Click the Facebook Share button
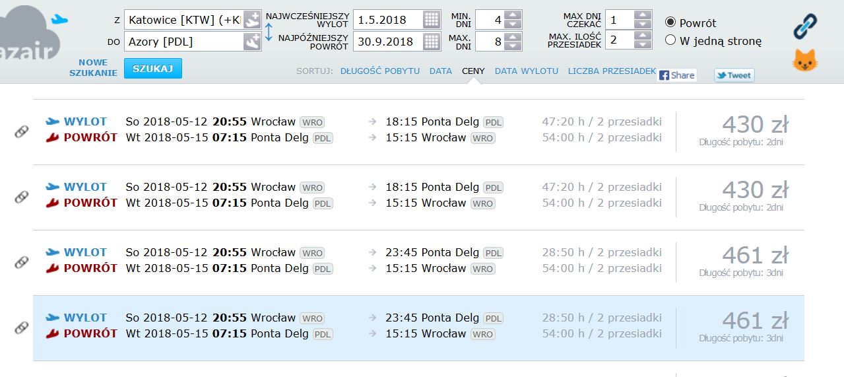Image resolution: width=844 pixels, height=377 pixels. [677, 75]
